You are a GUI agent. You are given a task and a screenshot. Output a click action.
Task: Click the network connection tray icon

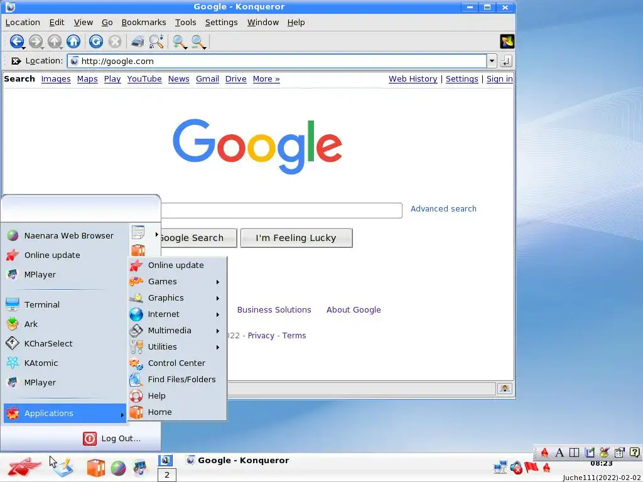coord(500,467)
